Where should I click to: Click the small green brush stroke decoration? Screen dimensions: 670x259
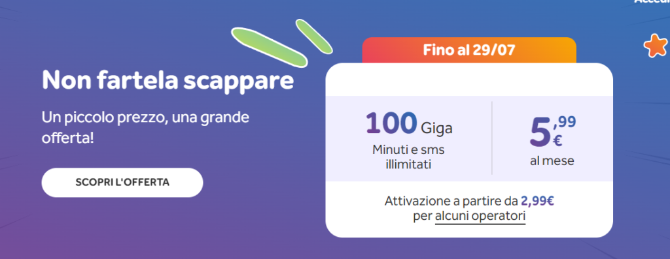[x=314, y=37]
